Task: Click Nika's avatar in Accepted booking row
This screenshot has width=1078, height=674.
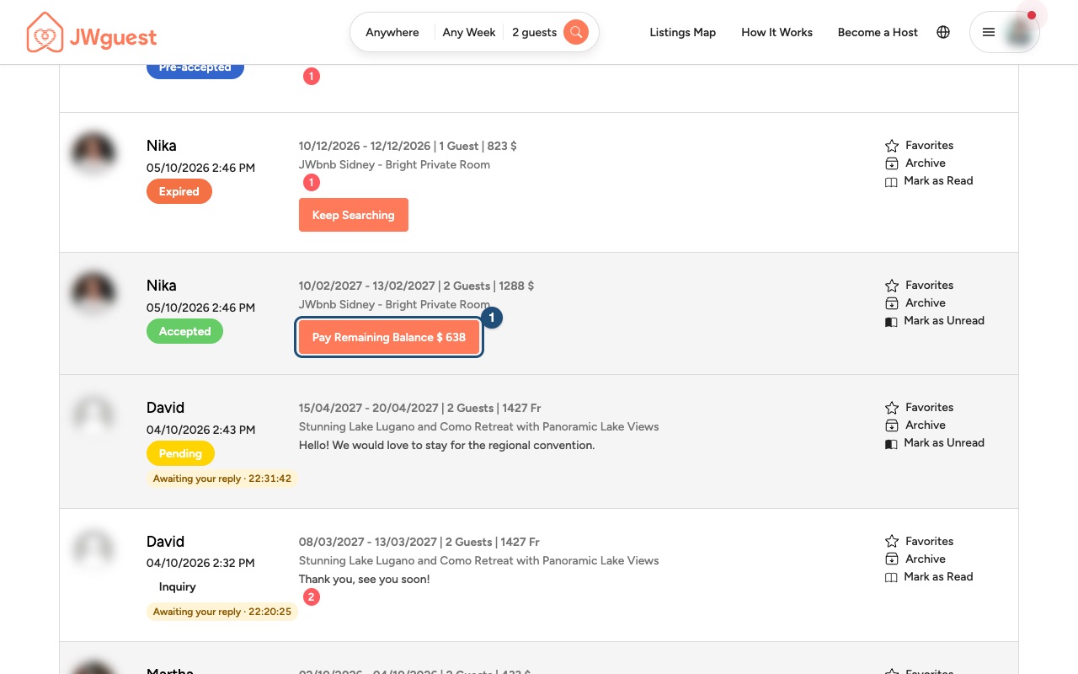Action: [x=93, y=292]
